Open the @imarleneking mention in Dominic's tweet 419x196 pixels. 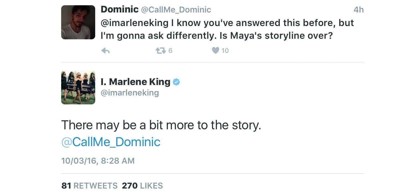pyautogui.click(x=135, y=23)
